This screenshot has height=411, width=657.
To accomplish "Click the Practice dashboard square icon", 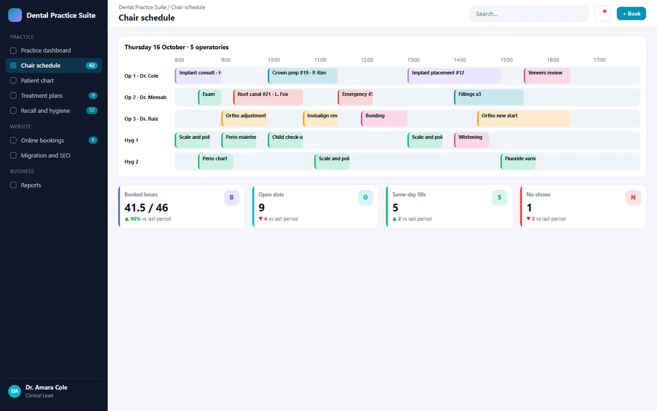I will 13,51.
